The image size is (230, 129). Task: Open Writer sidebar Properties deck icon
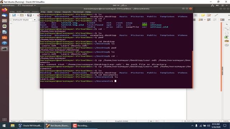pyautogui.click(x=227, y=29)
